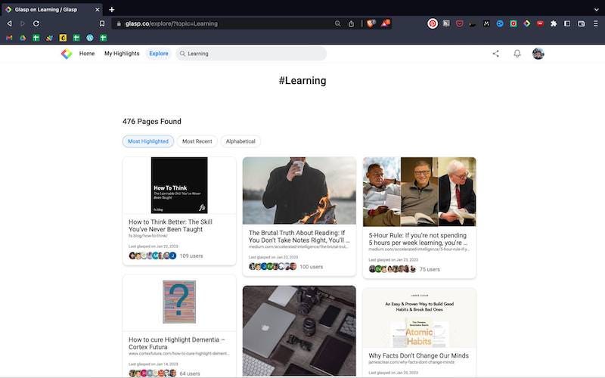Open the Brave Wallet icon
This screenshot has height=378, width=605.
(x=581, y=23)
